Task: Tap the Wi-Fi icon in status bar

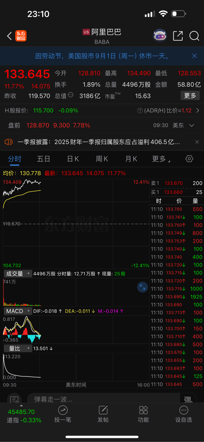Action: point(163,14)
